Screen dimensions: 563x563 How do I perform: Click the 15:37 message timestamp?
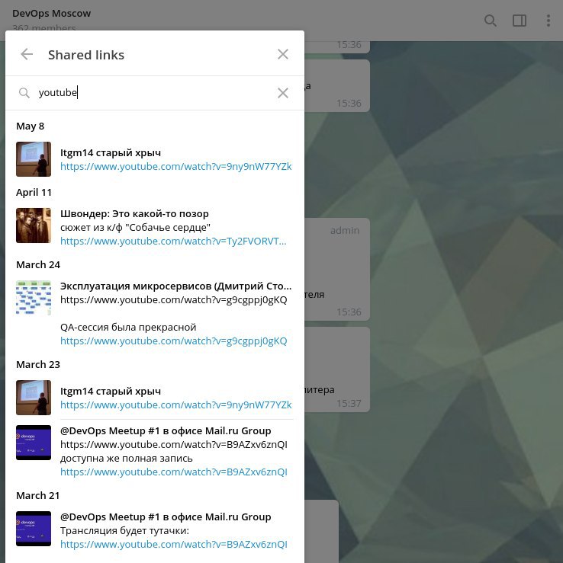[x=349, y=404]
